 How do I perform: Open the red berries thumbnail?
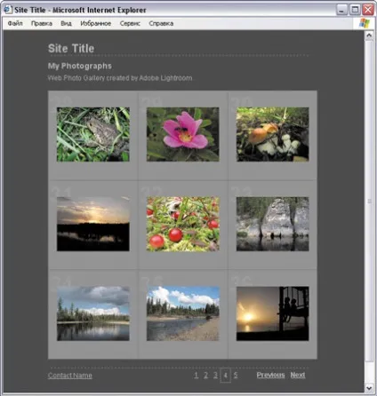(x=183, y=224)
